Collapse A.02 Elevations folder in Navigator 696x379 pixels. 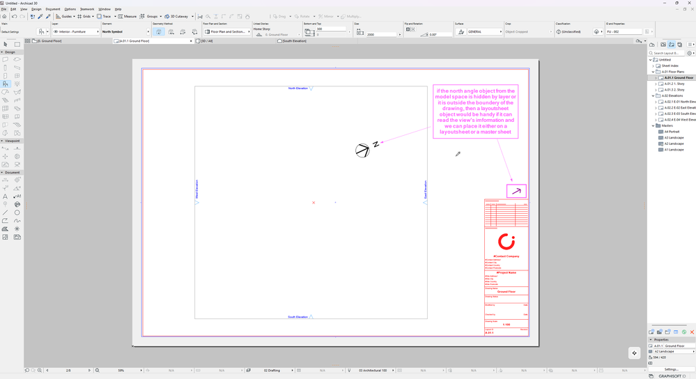(654, 96)
